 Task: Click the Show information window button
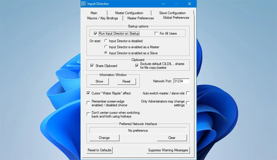pos(99,81)
